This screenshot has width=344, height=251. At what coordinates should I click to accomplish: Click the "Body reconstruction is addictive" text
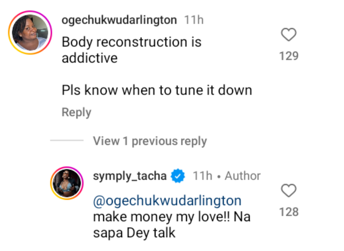pyautogui.click(x=131, y=50)
